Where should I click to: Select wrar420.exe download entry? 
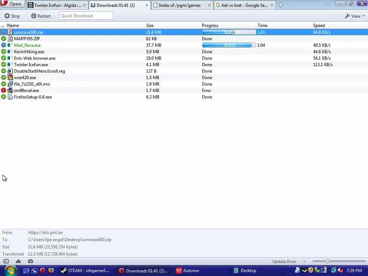coord(184,78)
